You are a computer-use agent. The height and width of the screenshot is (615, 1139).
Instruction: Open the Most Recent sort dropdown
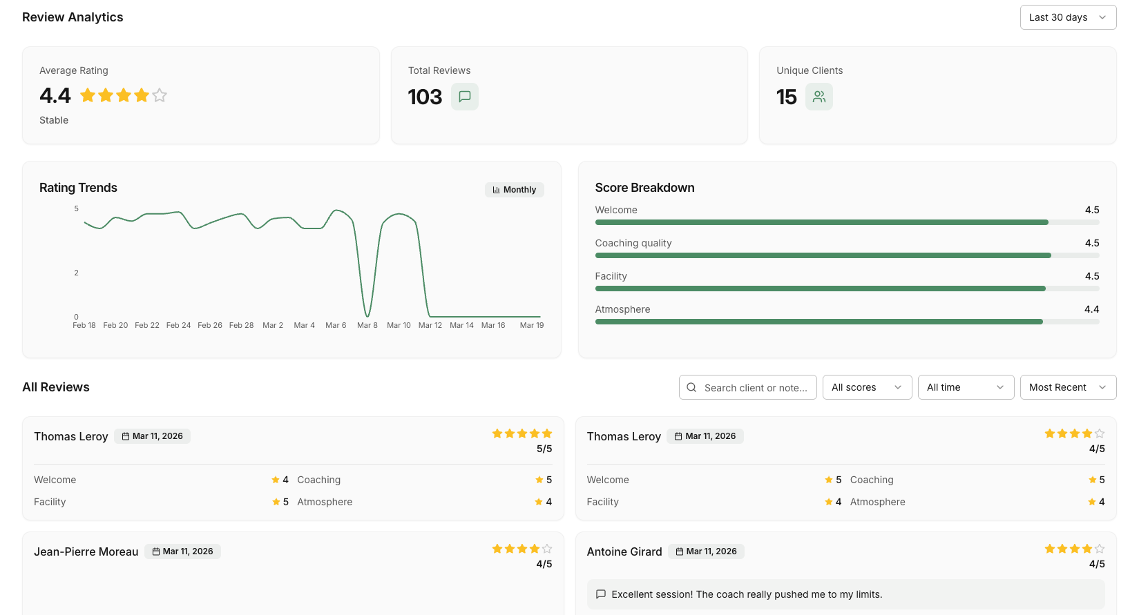(x=1068, y=387)
